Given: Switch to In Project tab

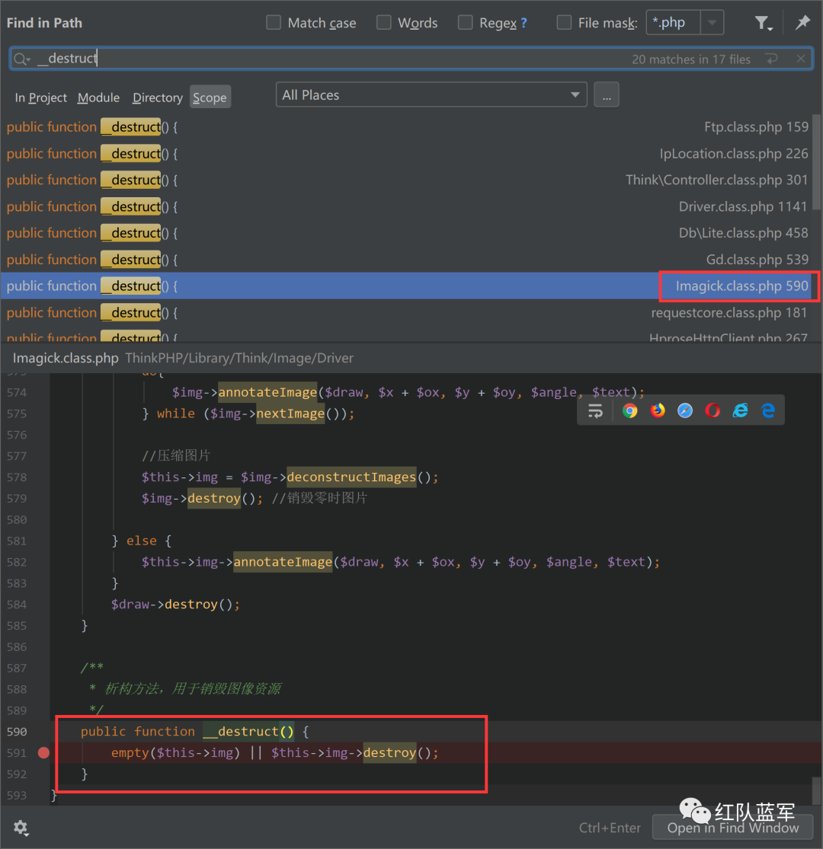Looking at the screenshot, I should pos(40,97).
